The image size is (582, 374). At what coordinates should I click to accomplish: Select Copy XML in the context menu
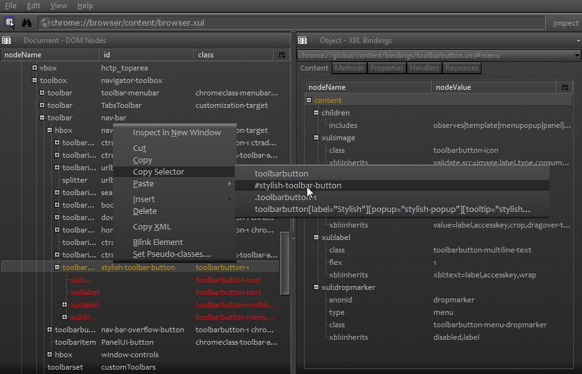153,225
